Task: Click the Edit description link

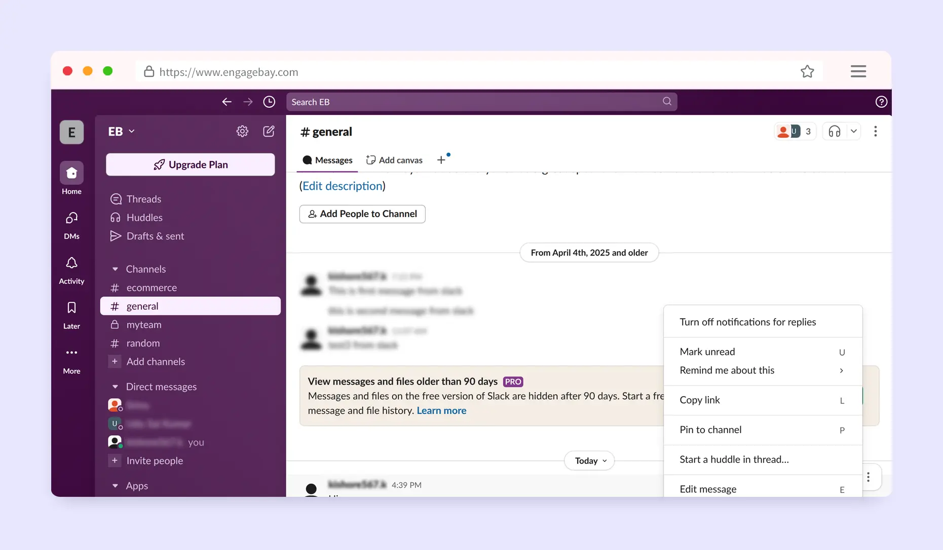Action: (342, 186)
